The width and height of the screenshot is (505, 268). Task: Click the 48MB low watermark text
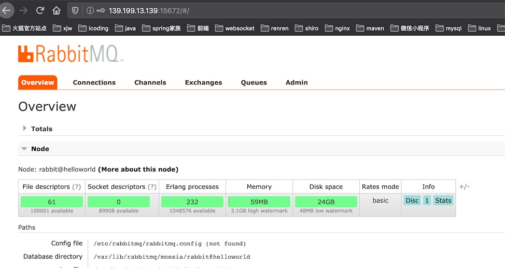point(326,210)
